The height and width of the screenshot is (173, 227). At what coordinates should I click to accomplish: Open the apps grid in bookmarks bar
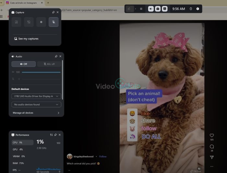1,16
